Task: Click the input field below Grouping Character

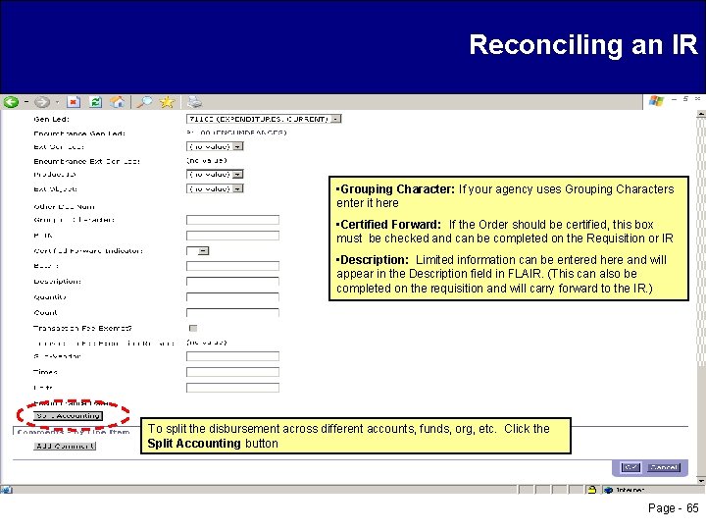Action: click(x=232, y=236)
